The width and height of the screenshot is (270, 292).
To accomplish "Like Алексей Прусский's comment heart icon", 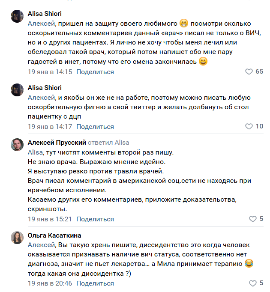I will 253,219.
